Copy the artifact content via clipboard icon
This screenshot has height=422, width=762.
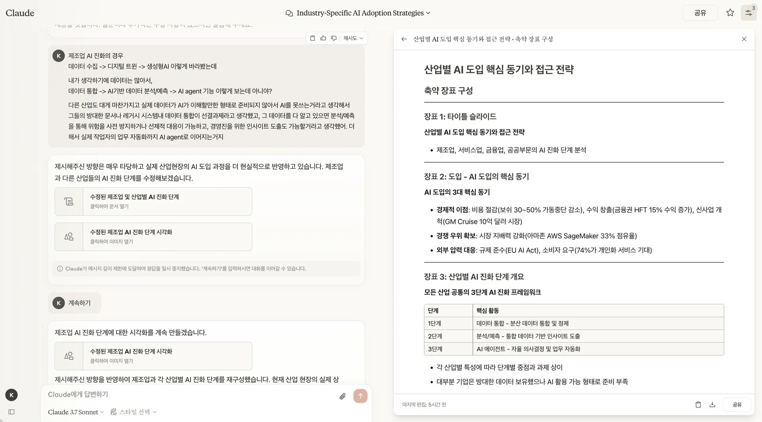tap(698, 405)
